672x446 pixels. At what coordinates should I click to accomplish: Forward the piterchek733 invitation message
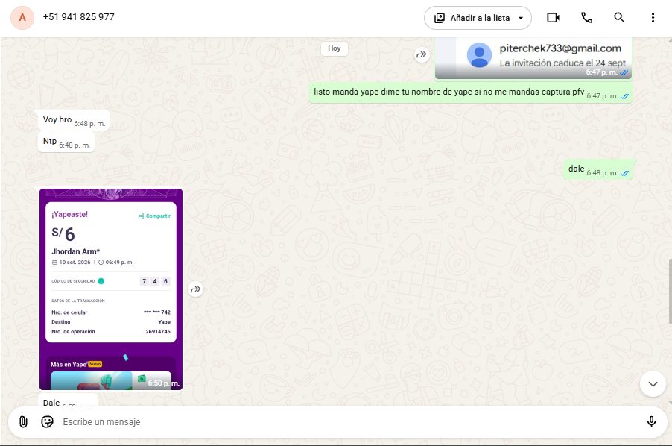click(422, 54)
